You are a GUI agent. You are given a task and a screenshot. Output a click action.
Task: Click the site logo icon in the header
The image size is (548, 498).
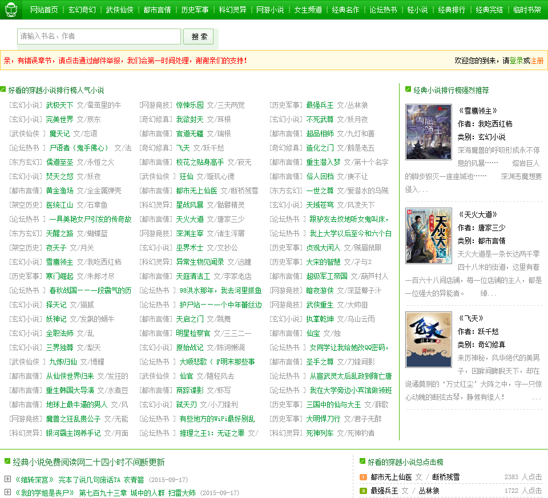point(11,10)
